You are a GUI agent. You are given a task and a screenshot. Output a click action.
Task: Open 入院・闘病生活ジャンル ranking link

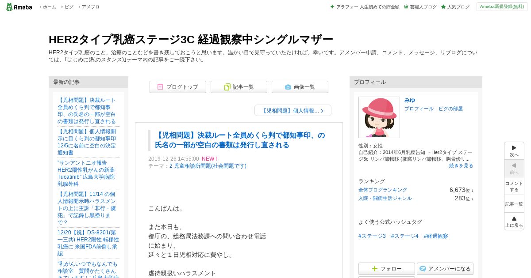tap(385, 198)
